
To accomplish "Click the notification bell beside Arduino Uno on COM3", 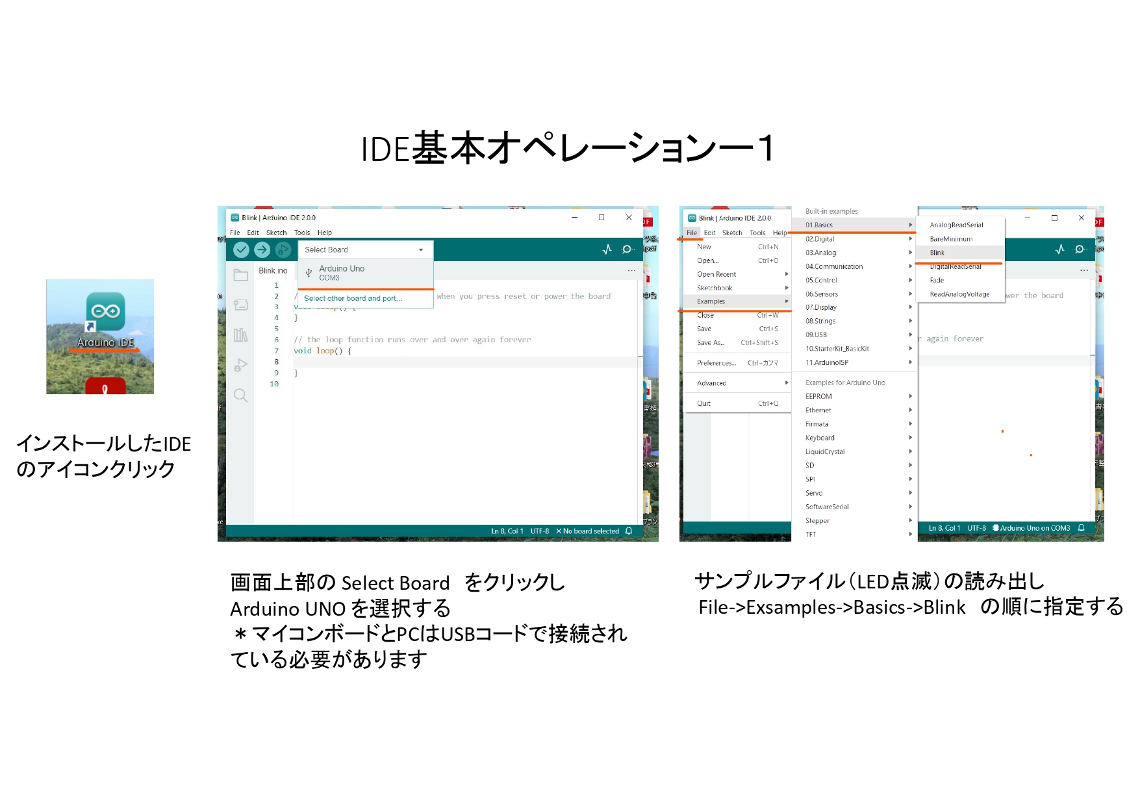I will (x=1081, y=528).
